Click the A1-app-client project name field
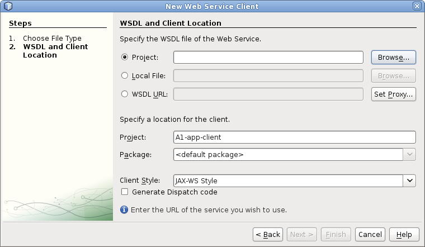425x247 pixels. point(294,137)
